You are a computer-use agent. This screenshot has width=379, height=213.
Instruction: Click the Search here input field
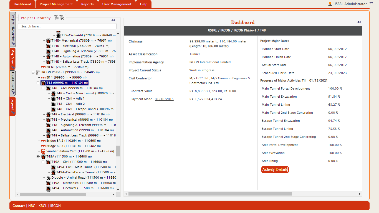[x=67, y=26]
